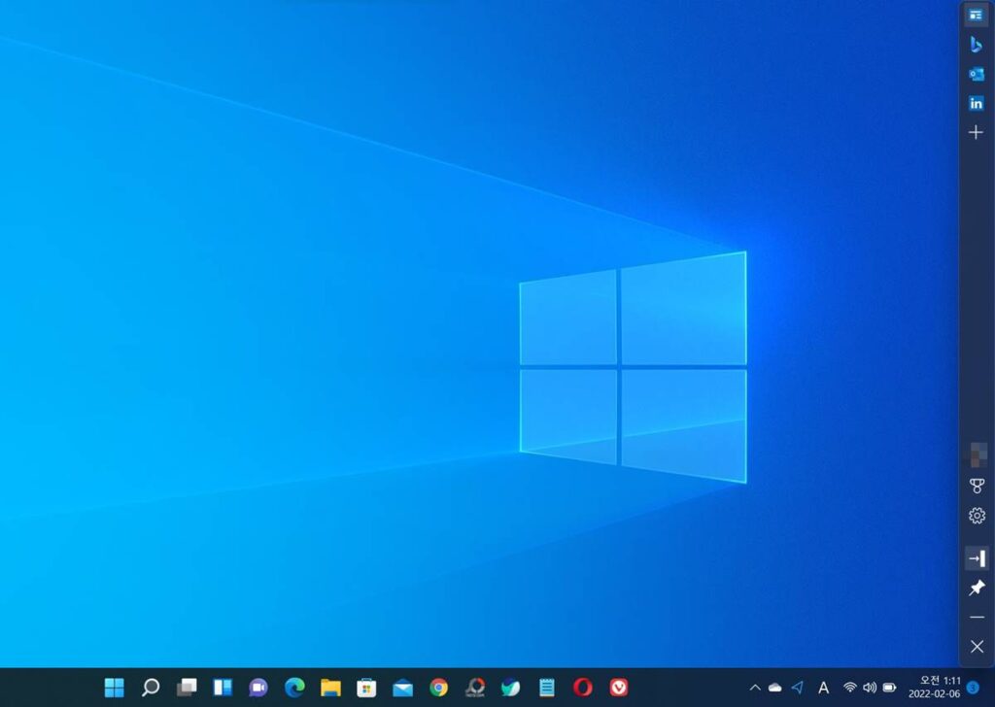Add a new site to the Edge bar

(x=977, y=132)
